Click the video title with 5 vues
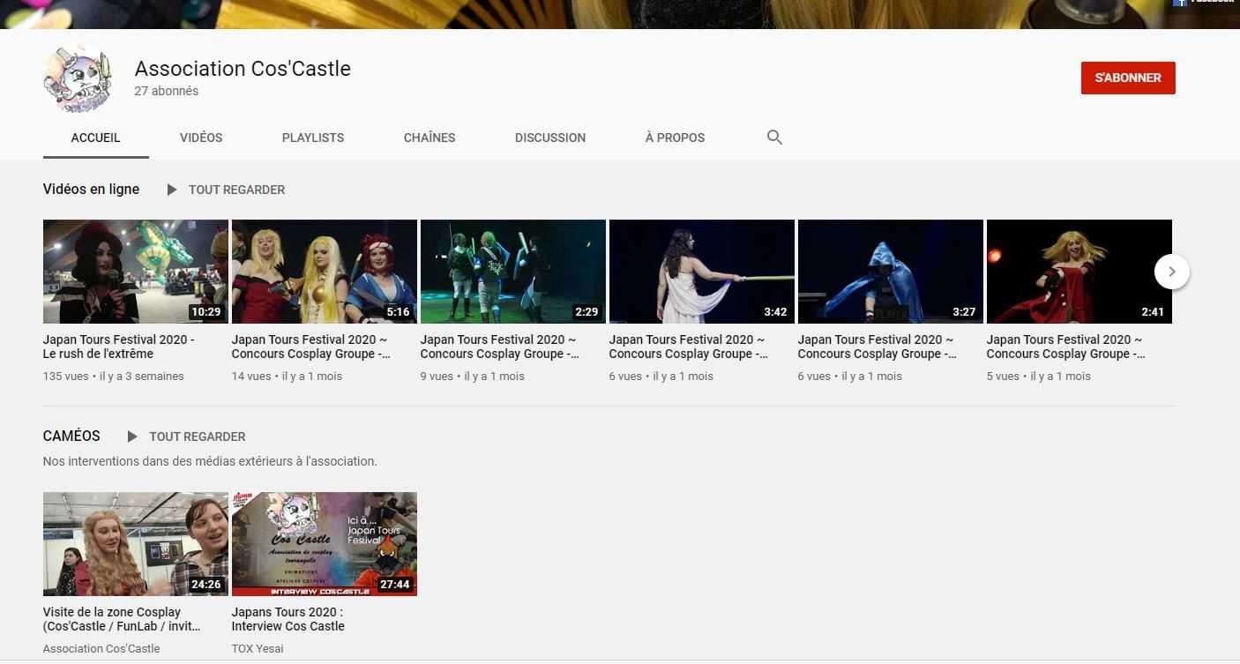This screenshot has width=1240, height=664. coord(1065,347)
